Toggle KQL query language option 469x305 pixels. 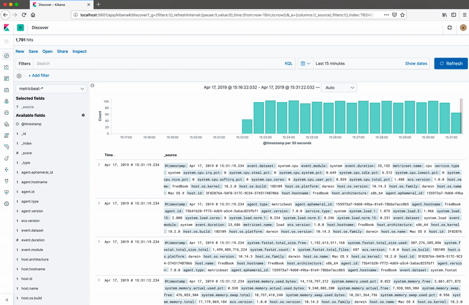point(288,63)
